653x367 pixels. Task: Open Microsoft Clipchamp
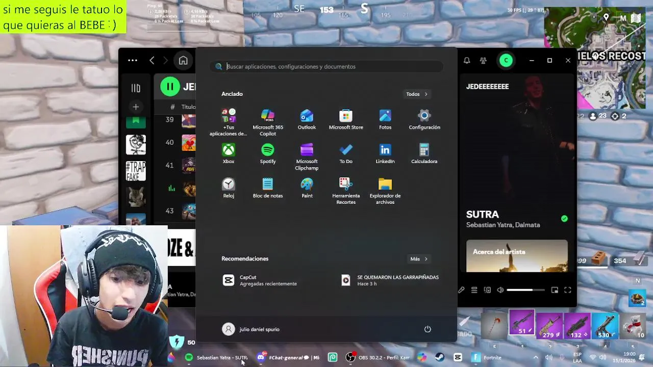(307, 157)
